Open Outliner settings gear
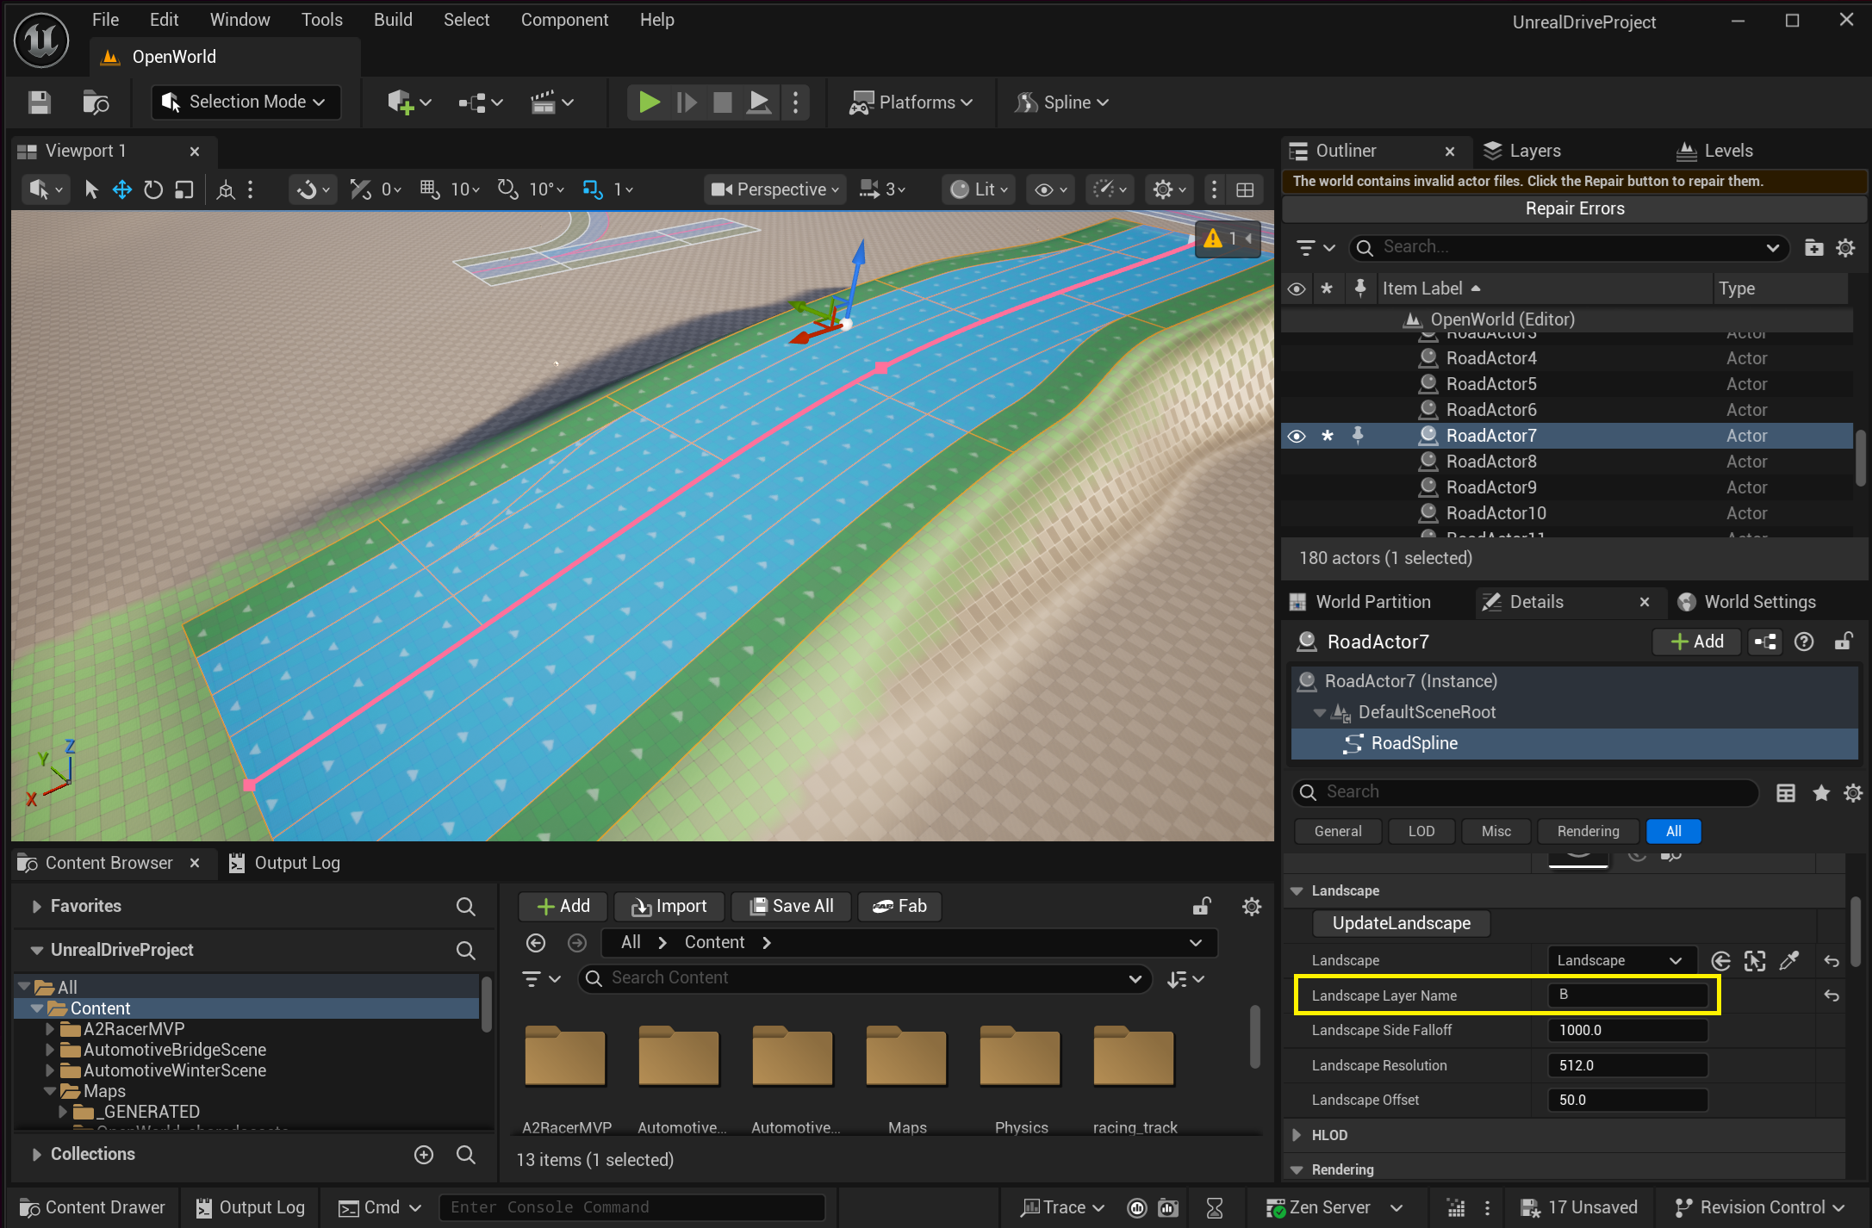This screenshot has height=1228, width=1872. click(1845, 248)
